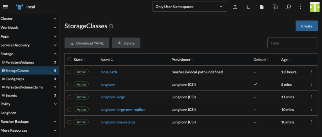322x137 pixels.
Task: Open the hamburger navigation menu
Action: [x=5, y=7]
